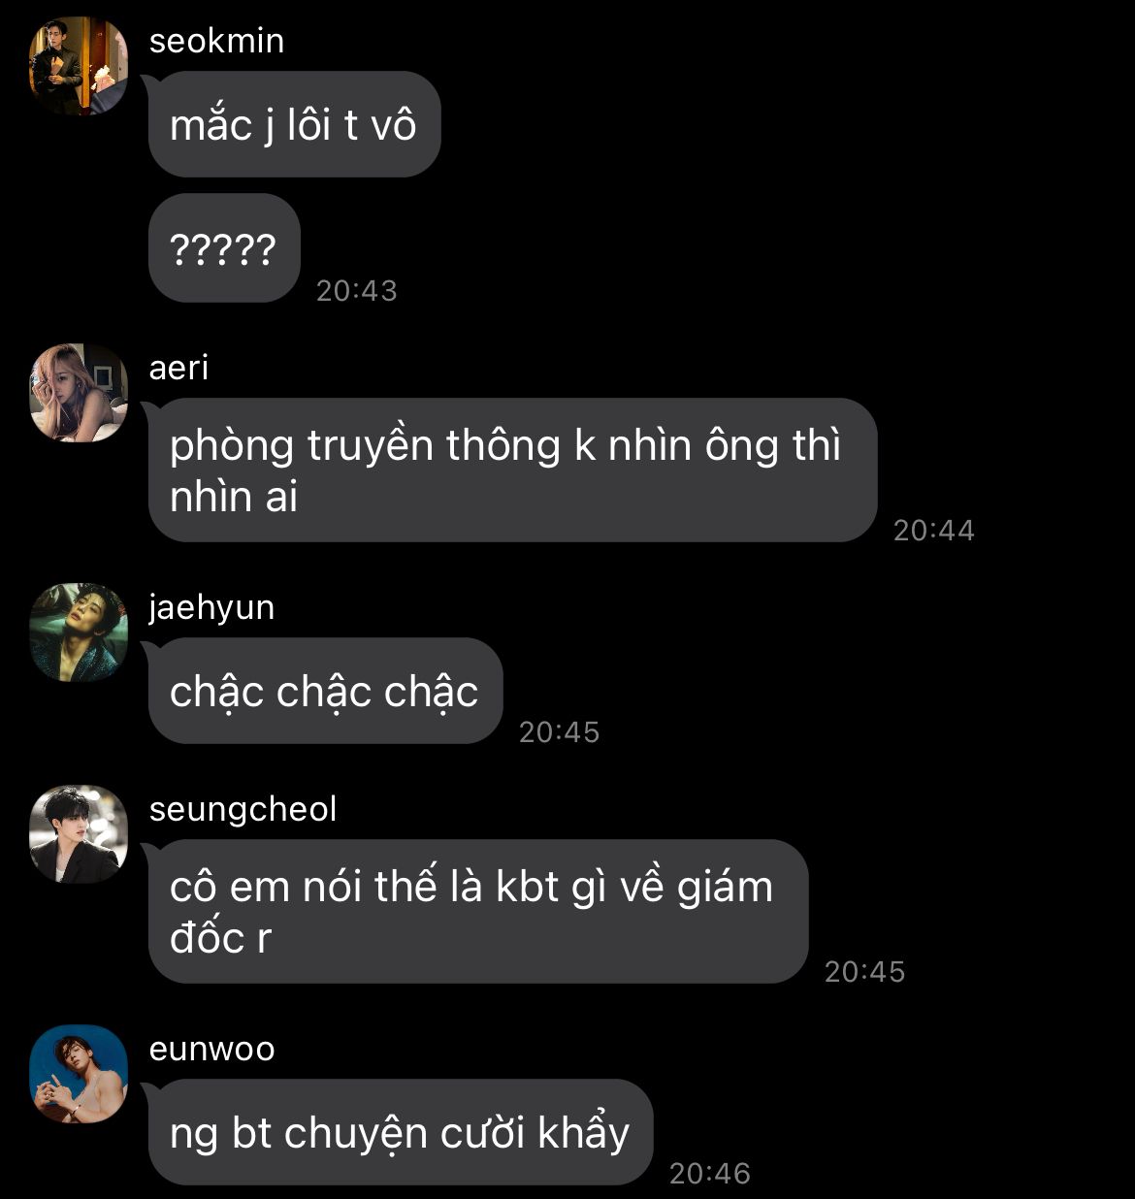The width and height of the screenshot is (1135, 1199).
Task: Tap the 20:46 timestamp
Action: [x=710, y=1173]
